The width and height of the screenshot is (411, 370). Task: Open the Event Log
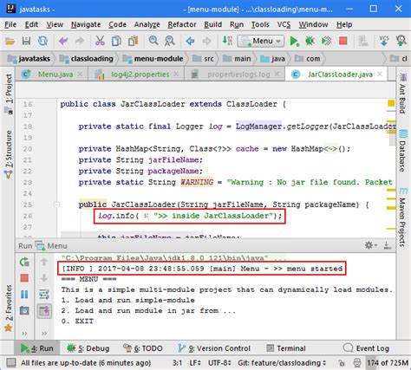367,348
